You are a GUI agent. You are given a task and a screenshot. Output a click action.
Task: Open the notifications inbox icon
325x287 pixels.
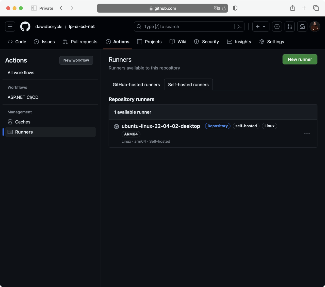302,27
